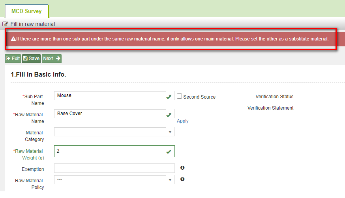Image resolution: width=345 pixels, height=198 pixels.
Task: Click green checkmark in Raw Material Weight field
Action: click(x=169, y=152)
